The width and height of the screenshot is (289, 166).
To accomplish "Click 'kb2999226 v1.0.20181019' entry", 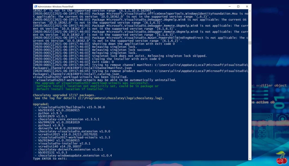I will point(59,122).
